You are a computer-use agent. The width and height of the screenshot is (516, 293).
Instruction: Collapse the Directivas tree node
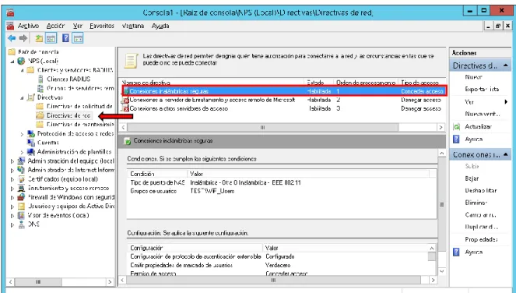22,97
